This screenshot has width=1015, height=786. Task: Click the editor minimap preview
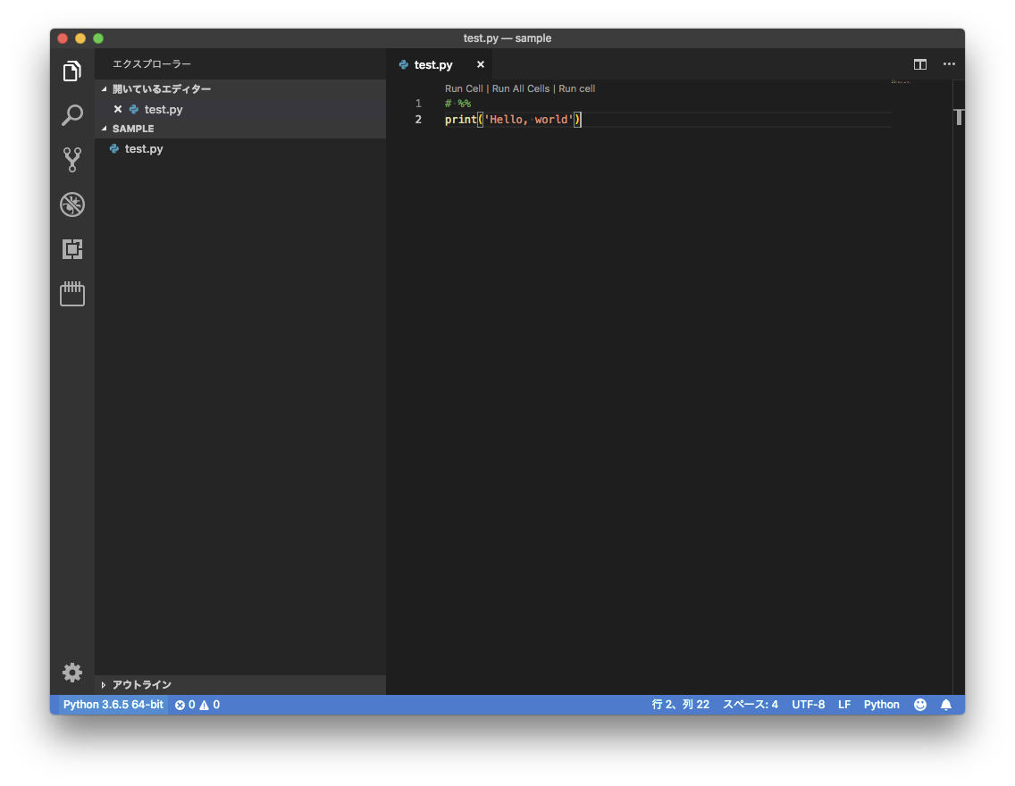point(901,82)
